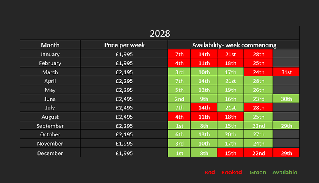Screen dimensions: 319x183
Task: Click the October 13th available week
Action: click(204, 135)
